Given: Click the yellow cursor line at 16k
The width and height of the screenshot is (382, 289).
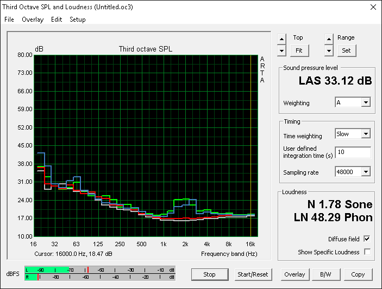Looking at the screenshot, I should [x=251, y=146].
